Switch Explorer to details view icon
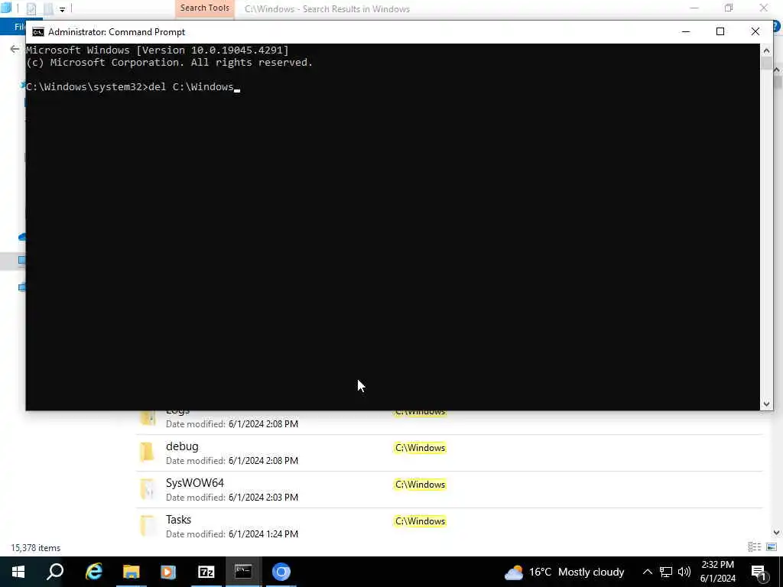Viewport: 783px width, 587px height. click(x=755, y=547)
